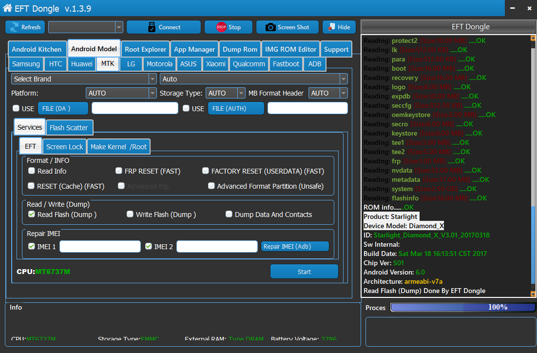This screenshot has width=537, height=353.
Task: Select the Qualcomm tab
Action: click(249, 64)
